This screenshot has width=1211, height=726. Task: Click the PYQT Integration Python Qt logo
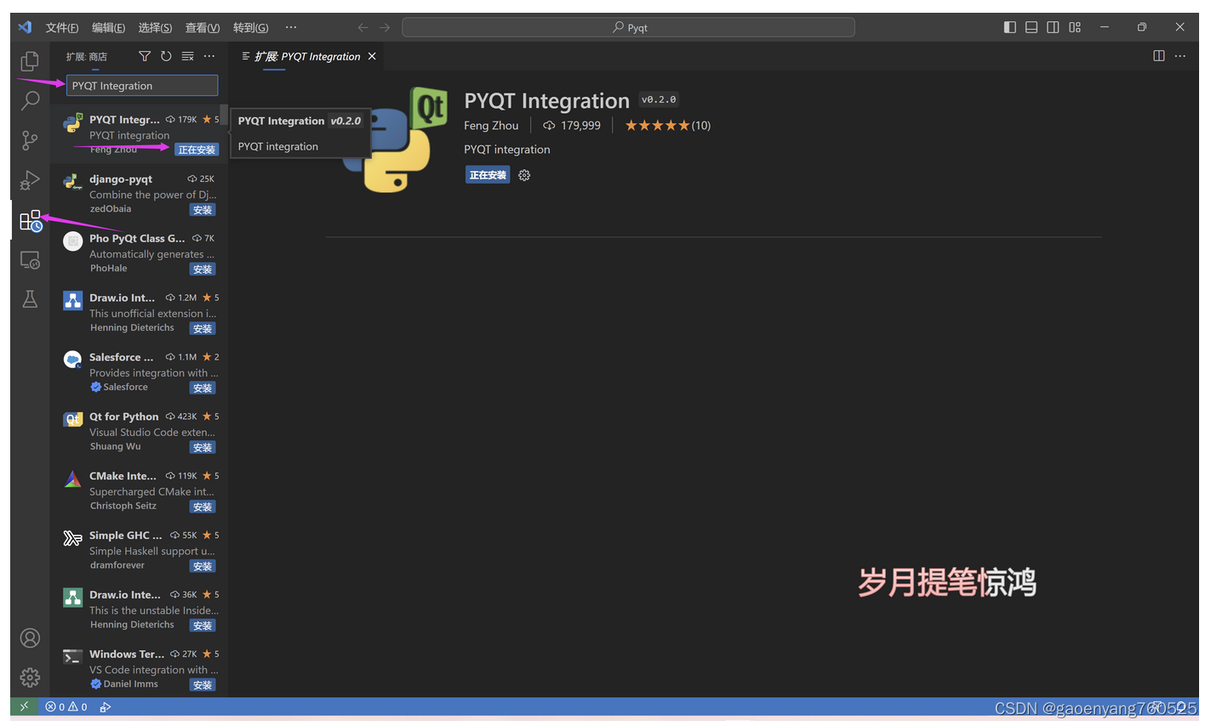(395, 139)
